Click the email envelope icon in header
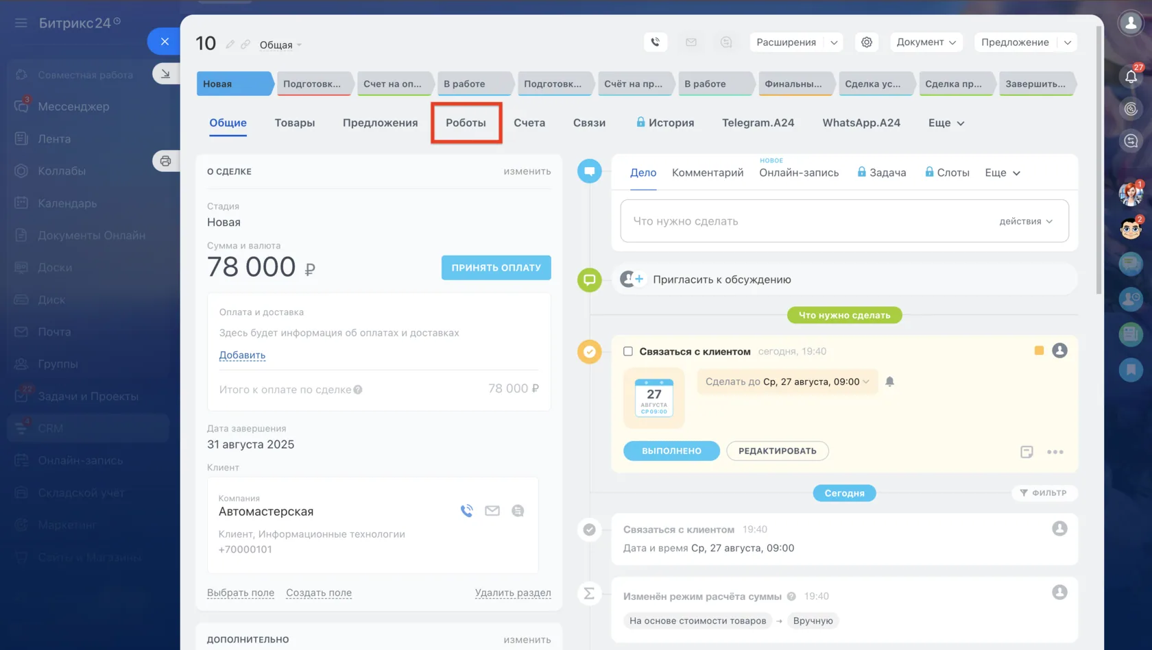 tap(691, 42)
